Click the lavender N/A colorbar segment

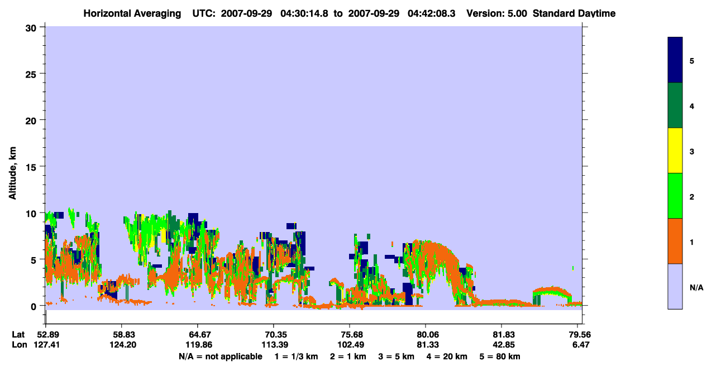(675, 286)
